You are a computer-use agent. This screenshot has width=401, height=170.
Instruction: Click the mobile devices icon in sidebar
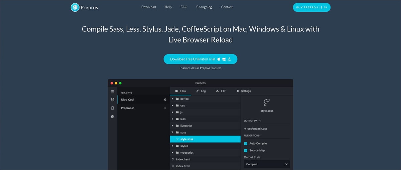tap(113, 108)
